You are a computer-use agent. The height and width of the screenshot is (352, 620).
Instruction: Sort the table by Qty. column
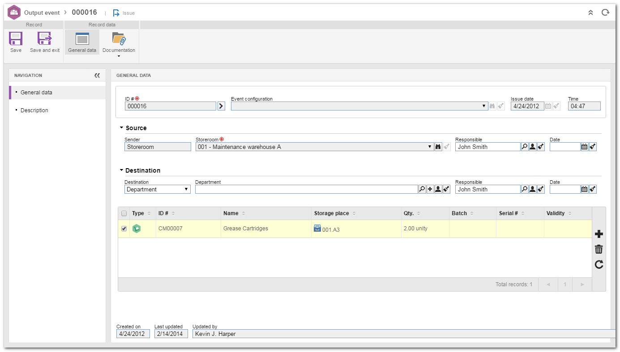(x=425, y=213)
